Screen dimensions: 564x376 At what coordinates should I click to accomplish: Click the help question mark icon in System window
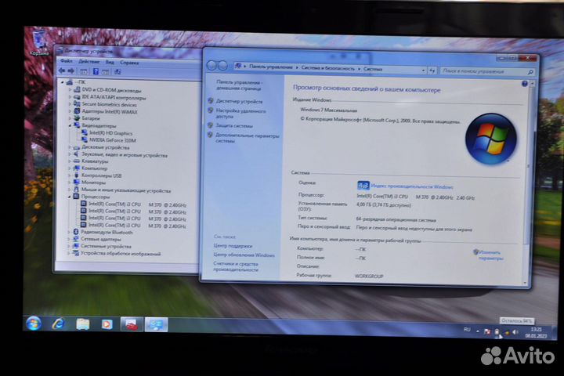pyautogui.click(x=524, y=84)
